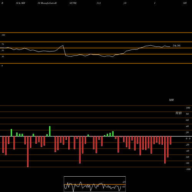Click the 42 label in the mini chart
This screenshot has height=192, width=192.
[x=124, y=187]
